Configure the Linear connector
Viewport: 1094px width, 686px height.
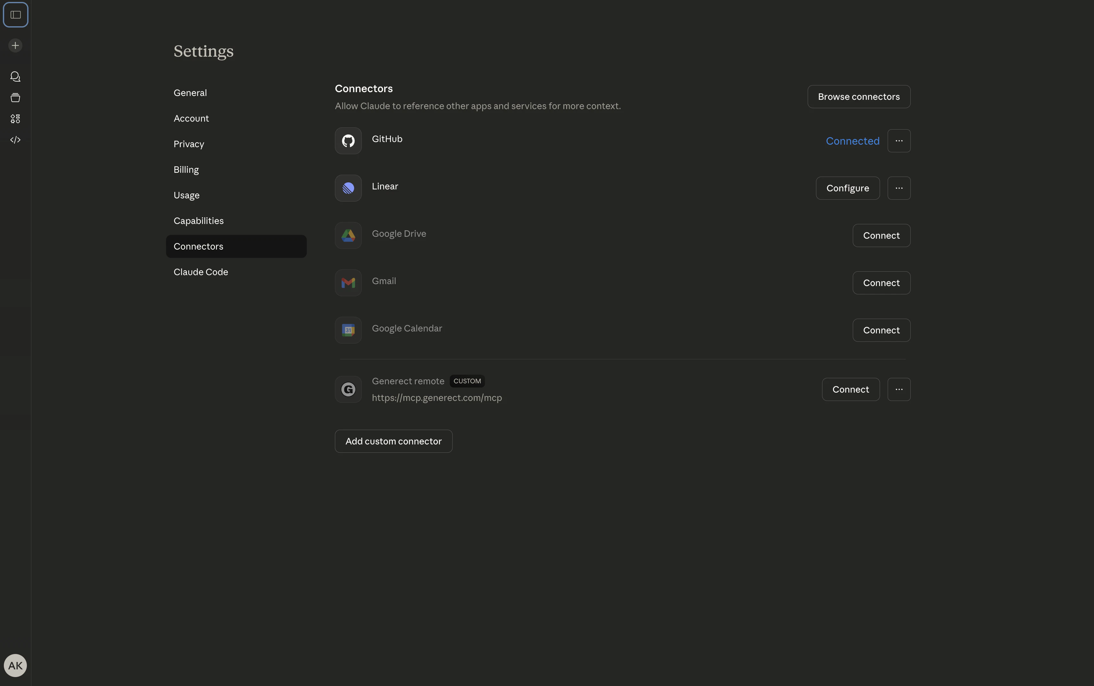pos(847,188)
